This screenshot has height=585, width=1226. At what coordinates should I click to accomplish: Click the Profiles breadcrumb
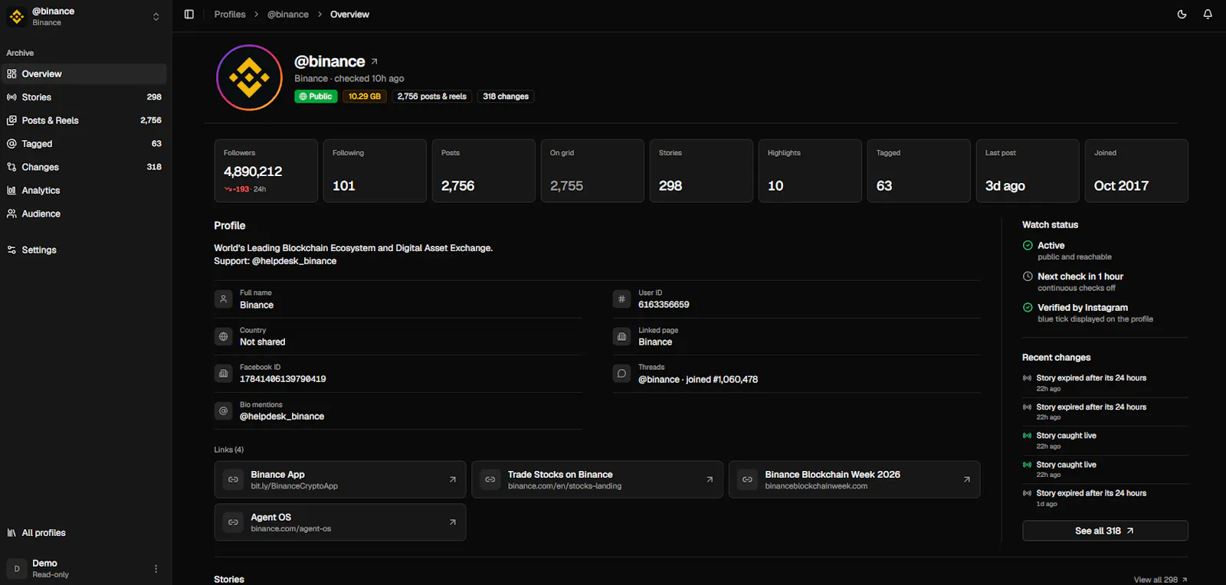(x=230, y=15)
